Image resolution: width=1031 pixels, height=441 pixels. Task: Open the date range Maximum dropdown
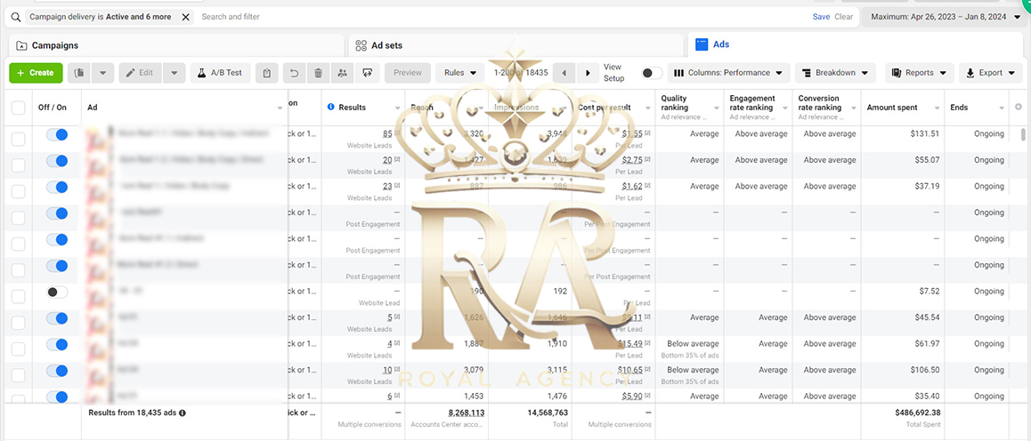pyautogui.click(x=946, y=17)
